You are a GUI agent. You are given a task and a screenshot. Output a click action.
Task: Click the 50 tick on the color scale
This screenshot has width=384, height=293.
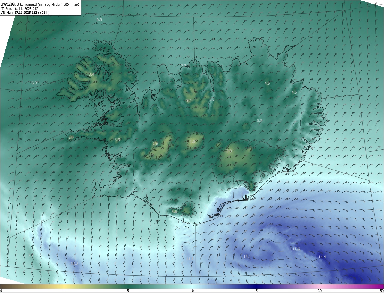tap(382, 291)
